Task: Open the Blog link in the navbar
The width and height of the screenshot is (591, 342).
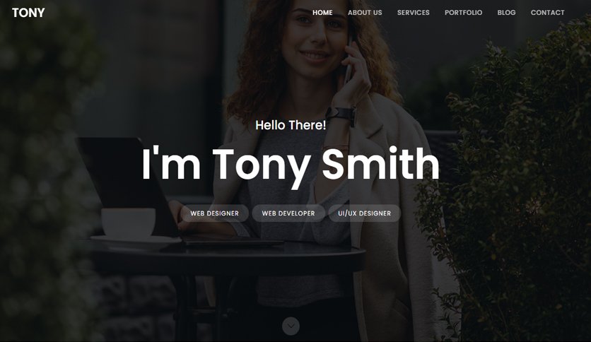Action: pos(506,13)
